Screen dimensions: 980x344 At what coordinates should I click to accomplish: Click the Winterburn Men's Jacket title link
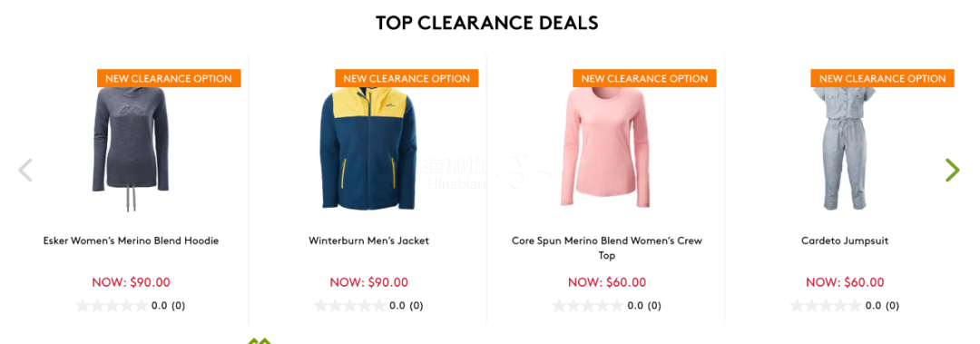368,241
